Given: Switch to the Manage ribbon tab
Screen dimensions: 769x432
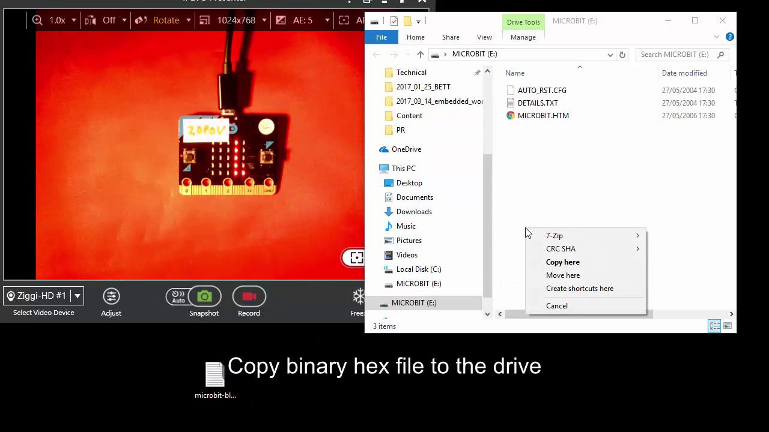Looking at the screenshot, I should [523, 37].
